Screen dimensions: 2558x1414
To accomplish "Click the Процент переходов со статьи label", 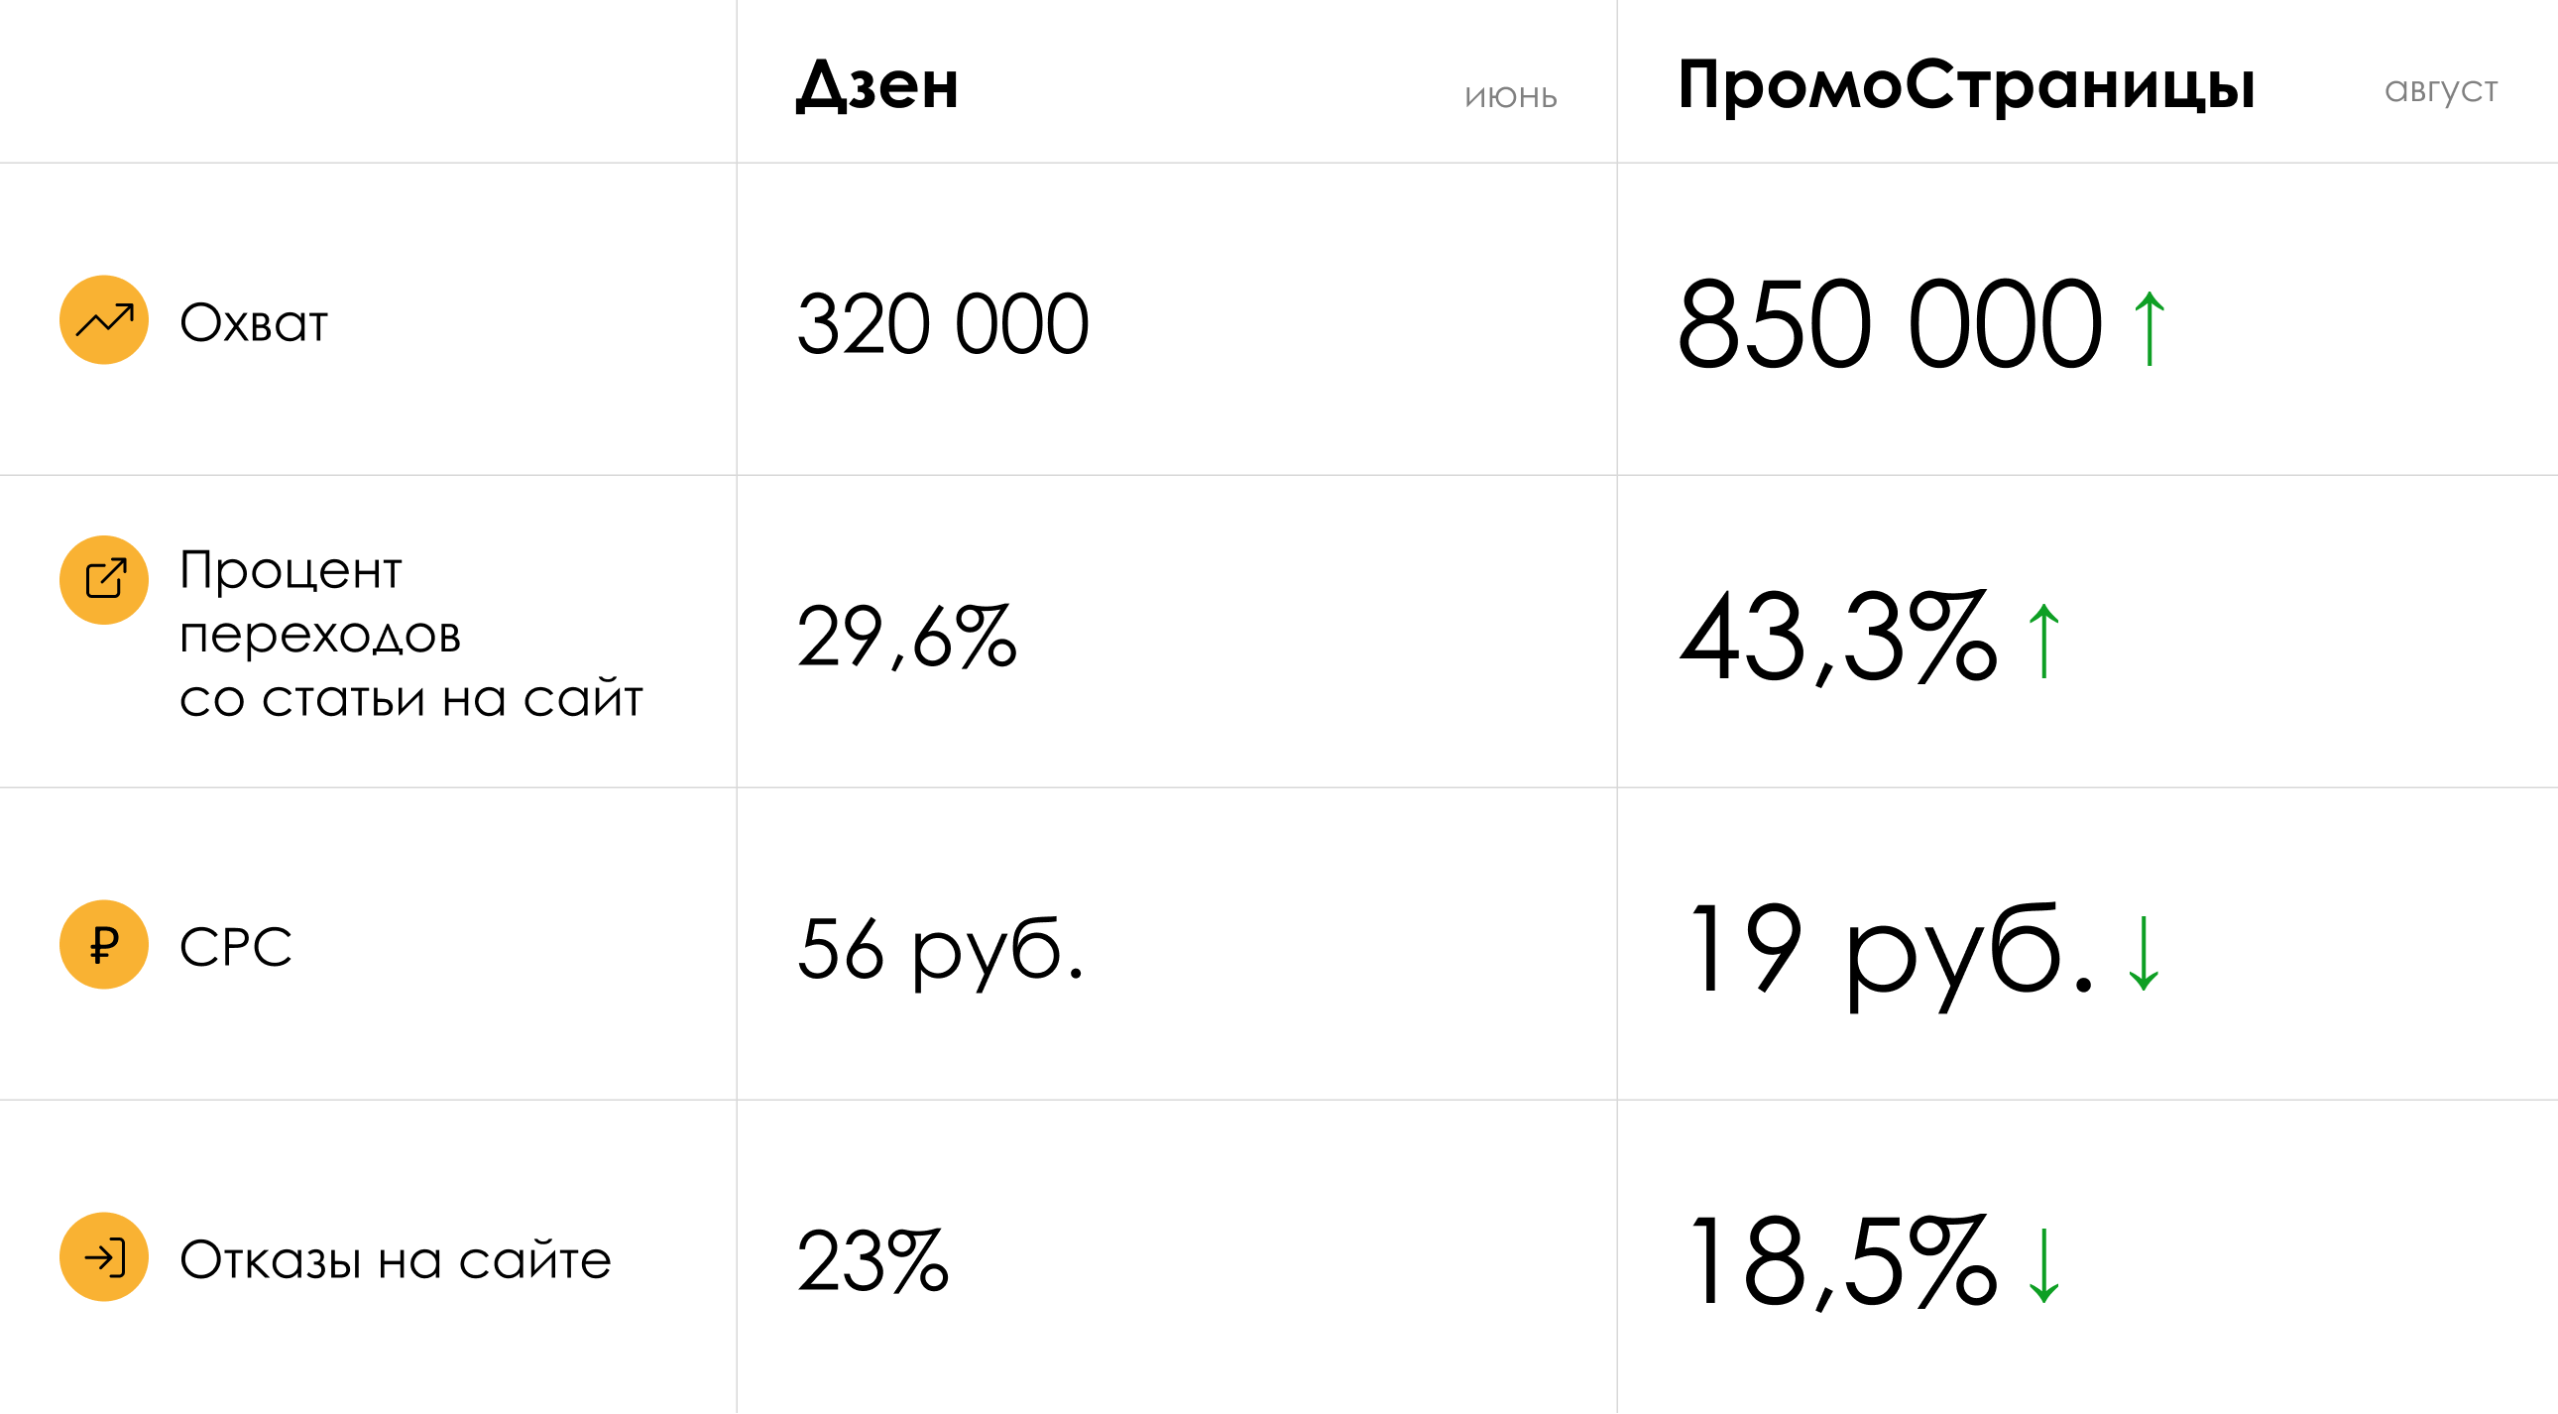I will point(411,634).
